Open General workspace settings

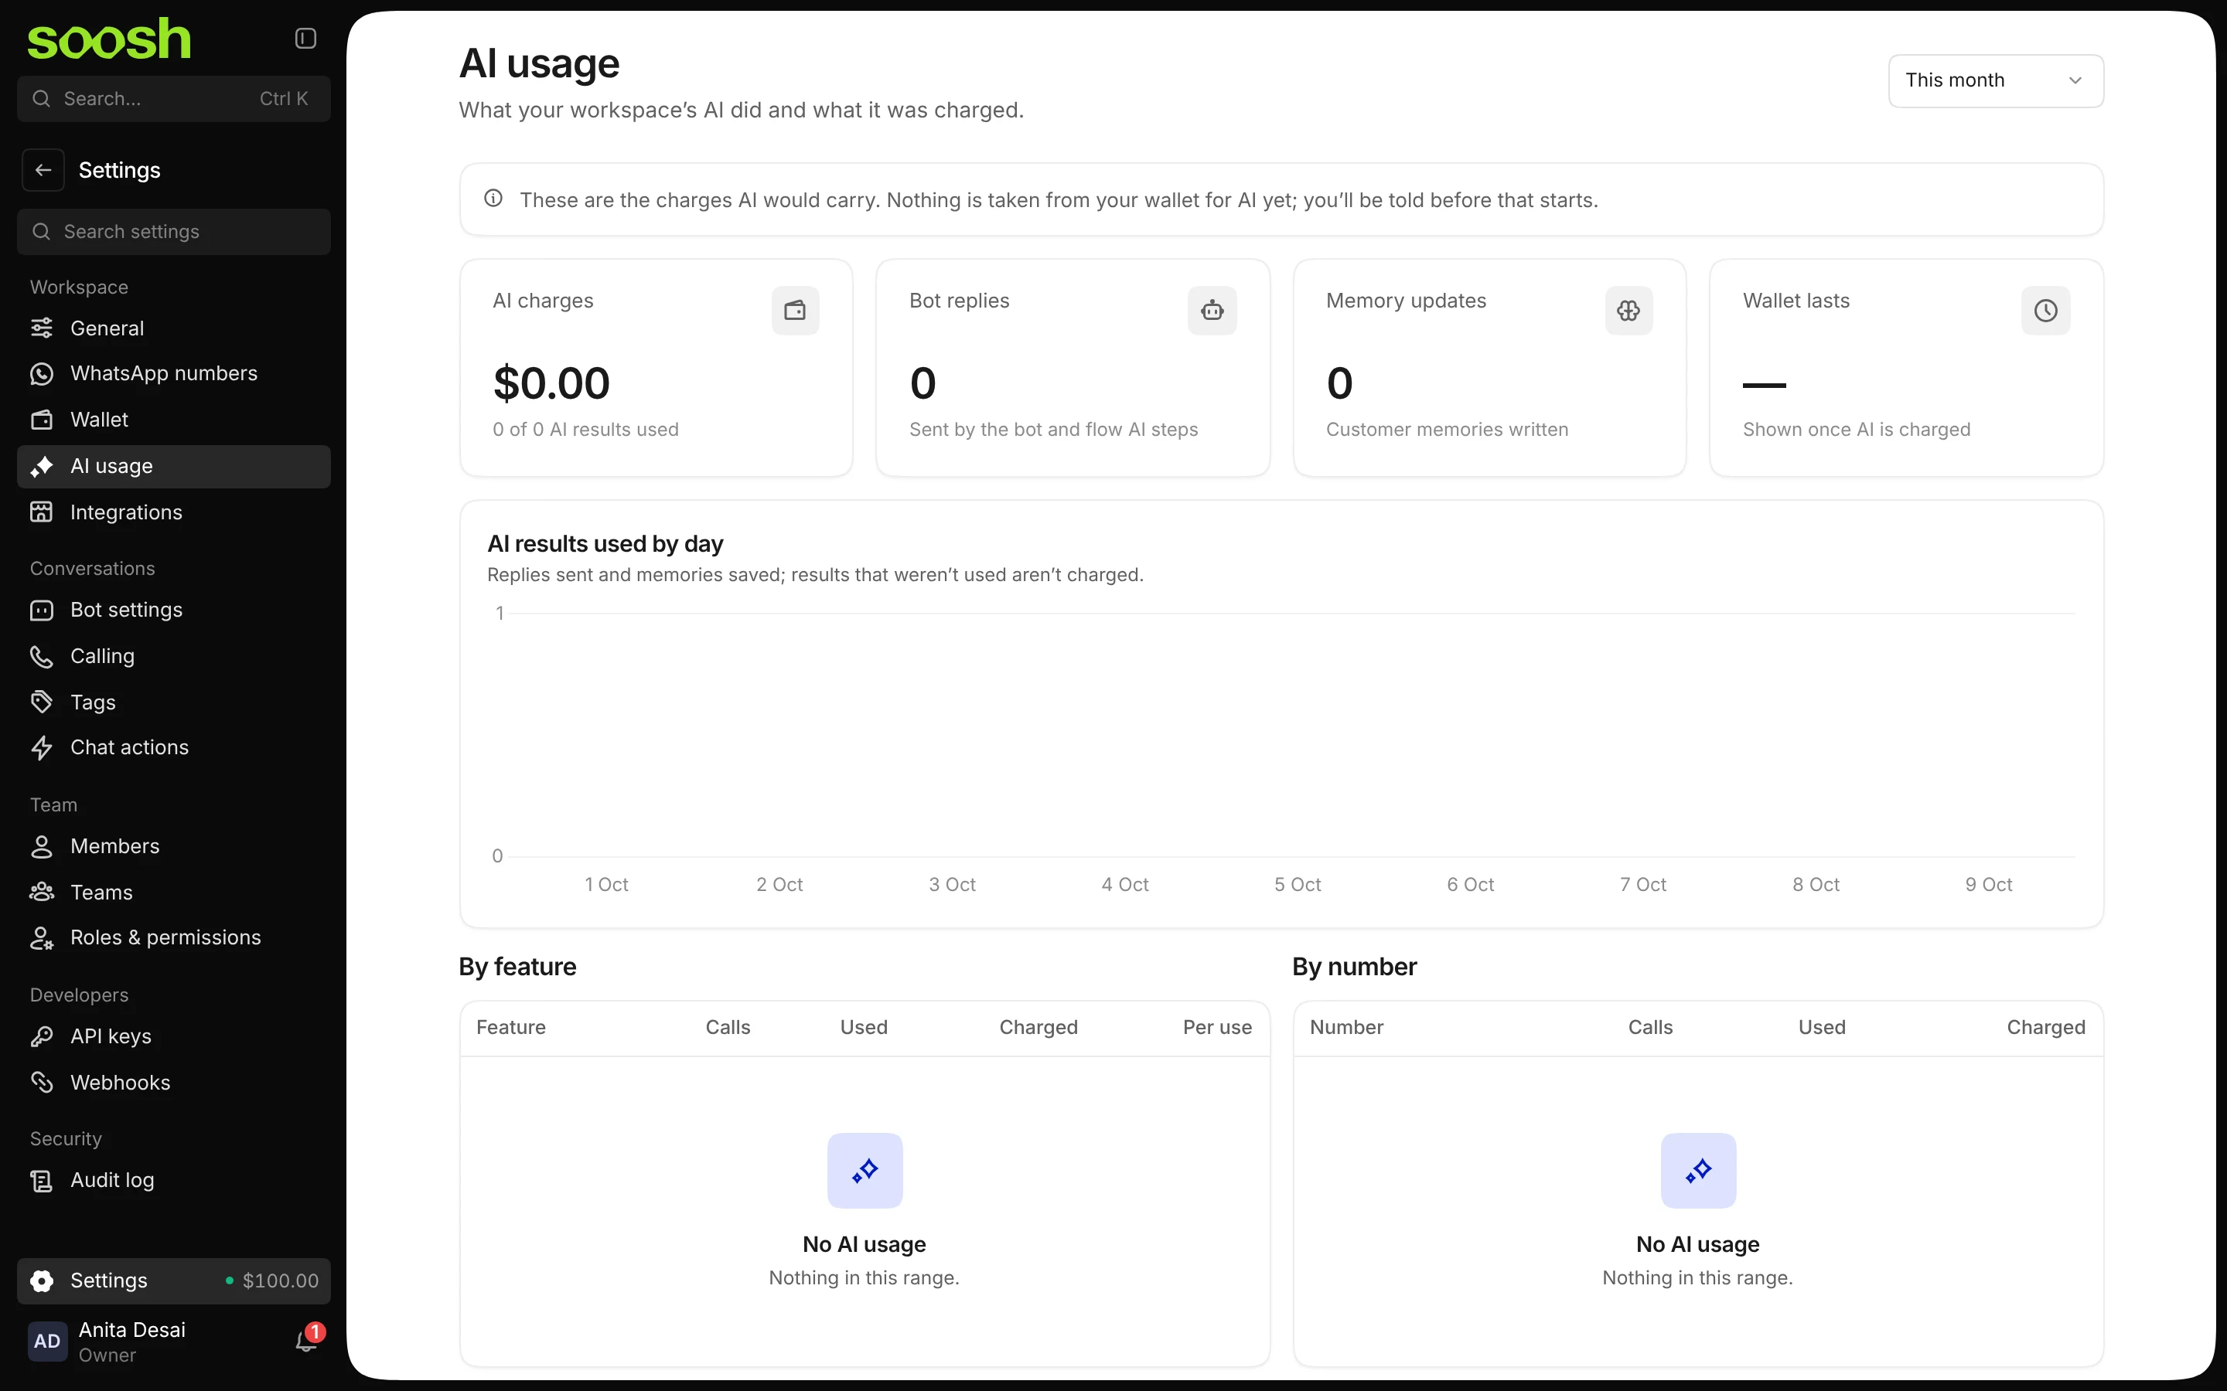point(174,328)
